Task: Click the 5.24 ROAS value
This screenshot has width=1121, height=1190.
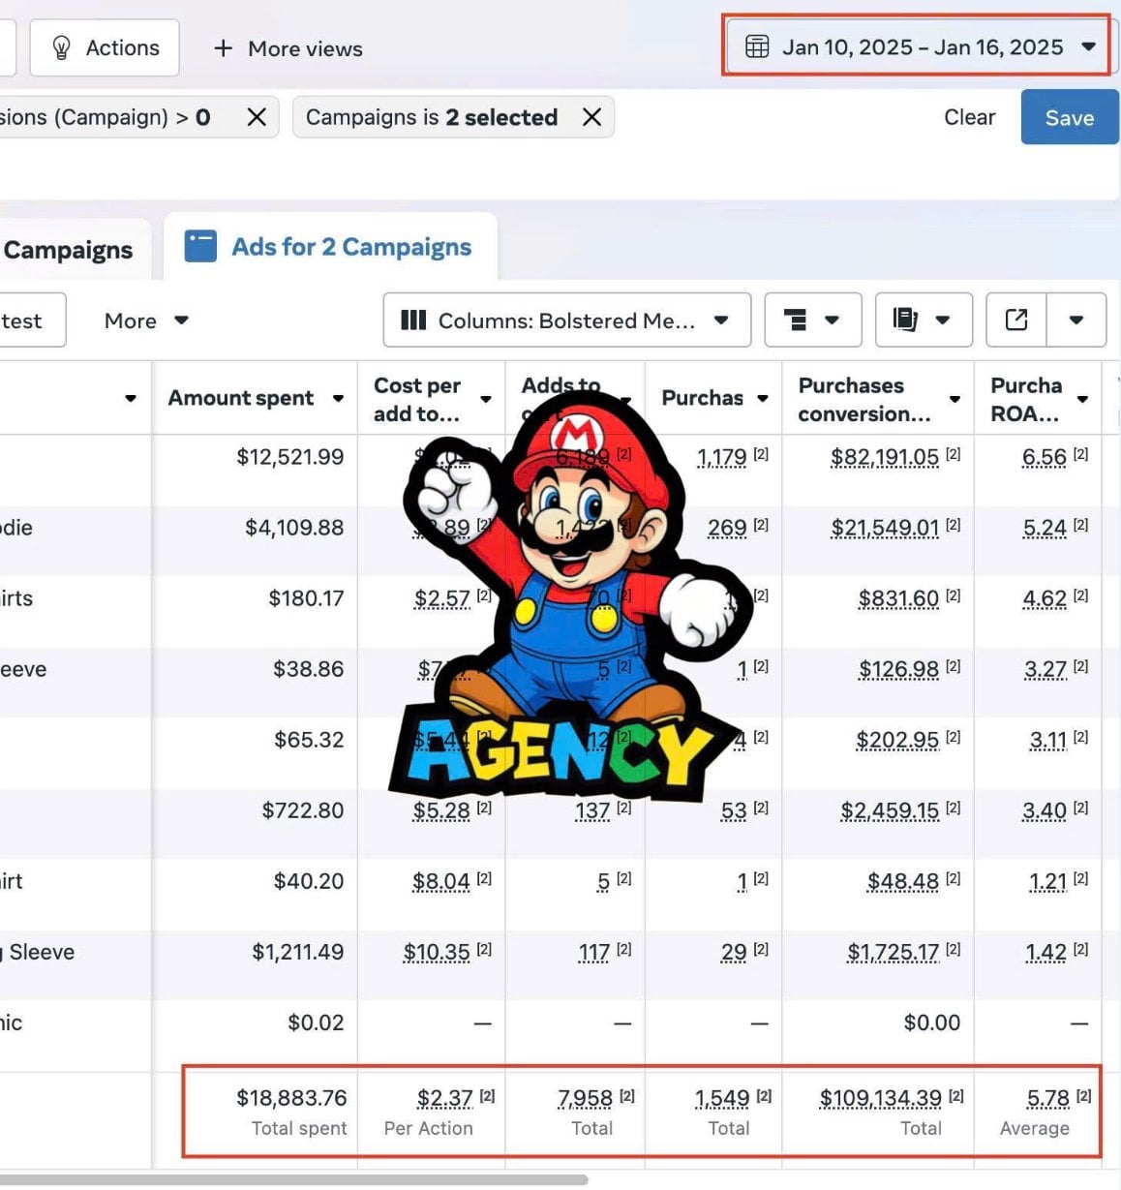Action: coord(1045,528)
